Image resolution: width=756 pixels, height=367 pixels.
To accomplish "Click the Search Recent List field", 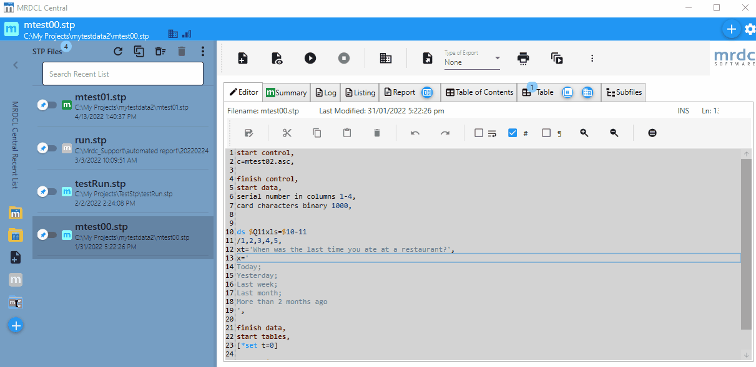I will click(x=122, y=74).
